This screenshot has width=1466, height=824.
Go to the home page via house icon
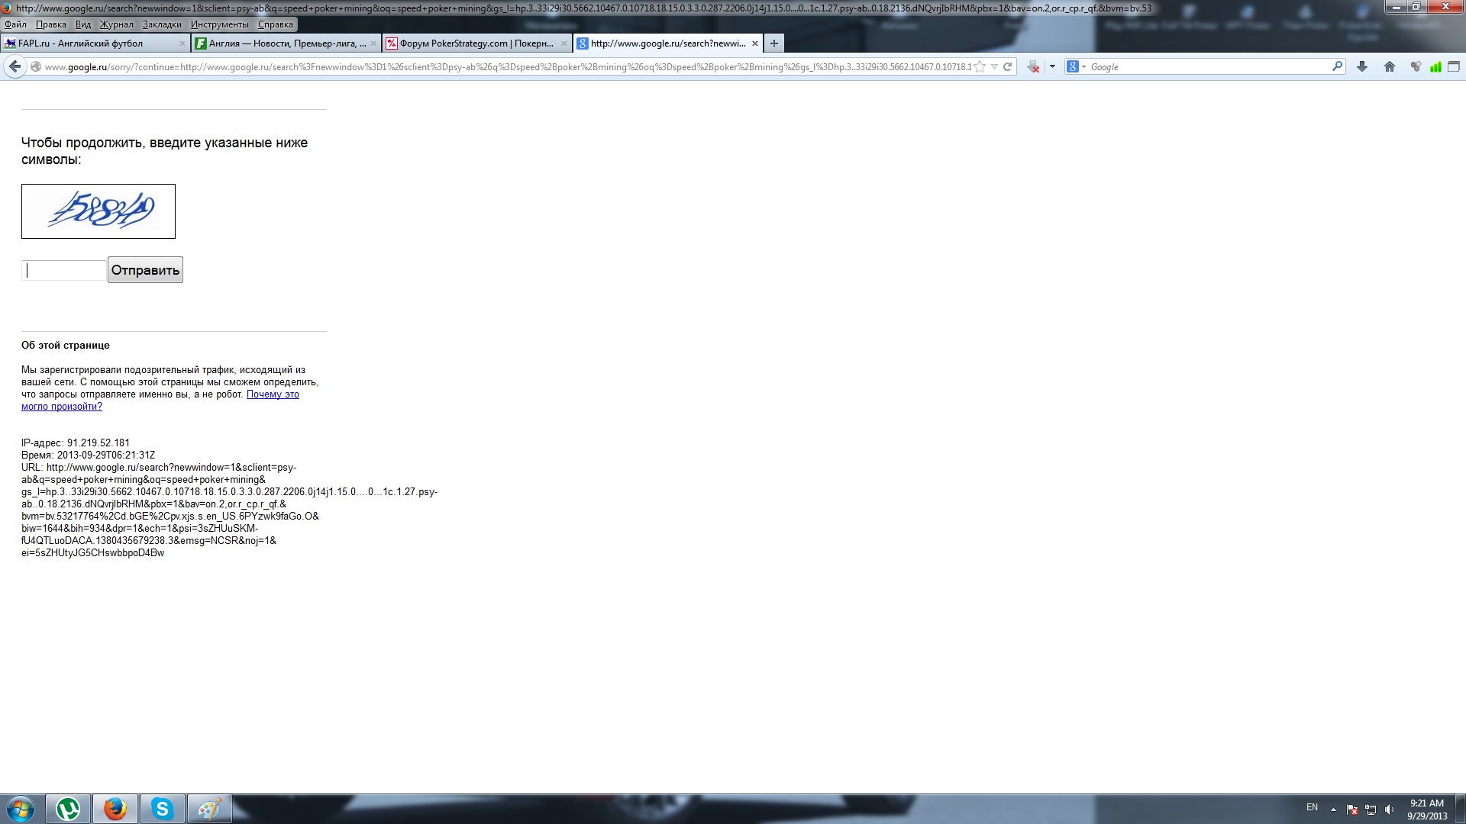[x=1389, y=67]
